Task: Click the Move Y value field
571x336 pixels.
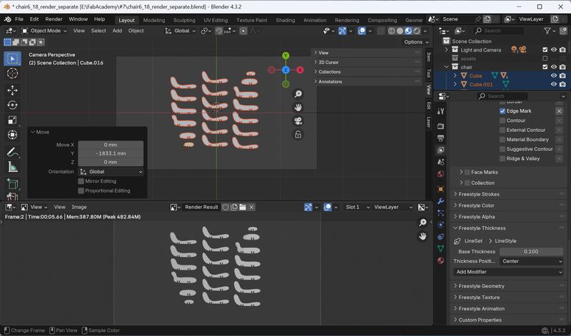Action: tap(111, 153)
